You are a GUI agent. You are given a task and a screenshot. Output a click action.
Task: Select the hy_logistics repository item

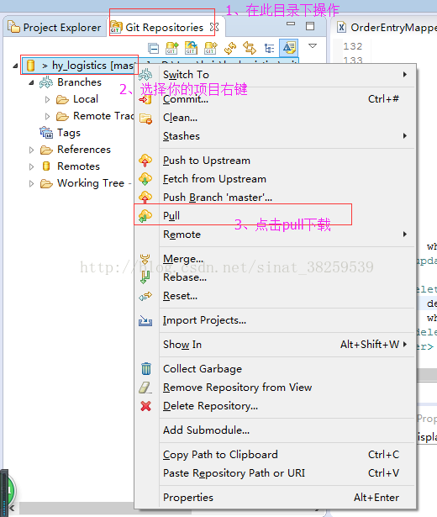pyautogui.click(x=79, y=66)
